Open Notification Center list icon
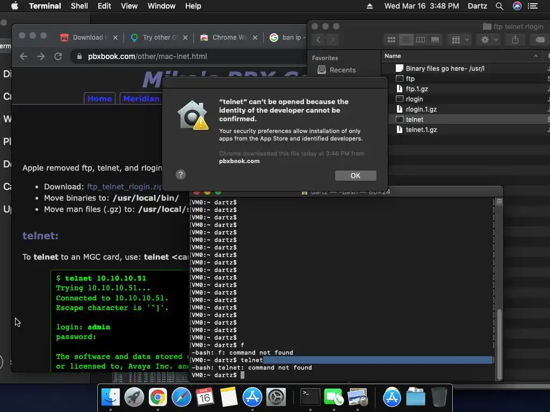Viewport: 550px width, 412px height. (x=533, y=6)
